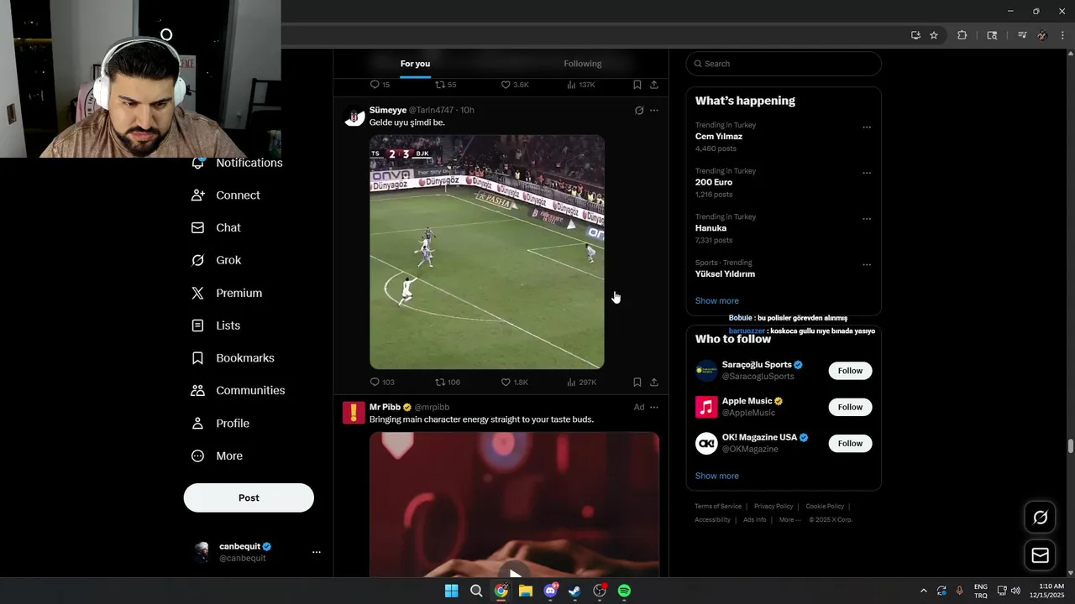Show more trends in What's happening
This screenshot has height=604, width=1075.
(x=716, y=301)
